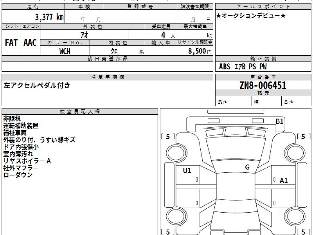Click the 運転補助装置 inspector note
Screen dimensions: 313x235
tap(21, 126)
